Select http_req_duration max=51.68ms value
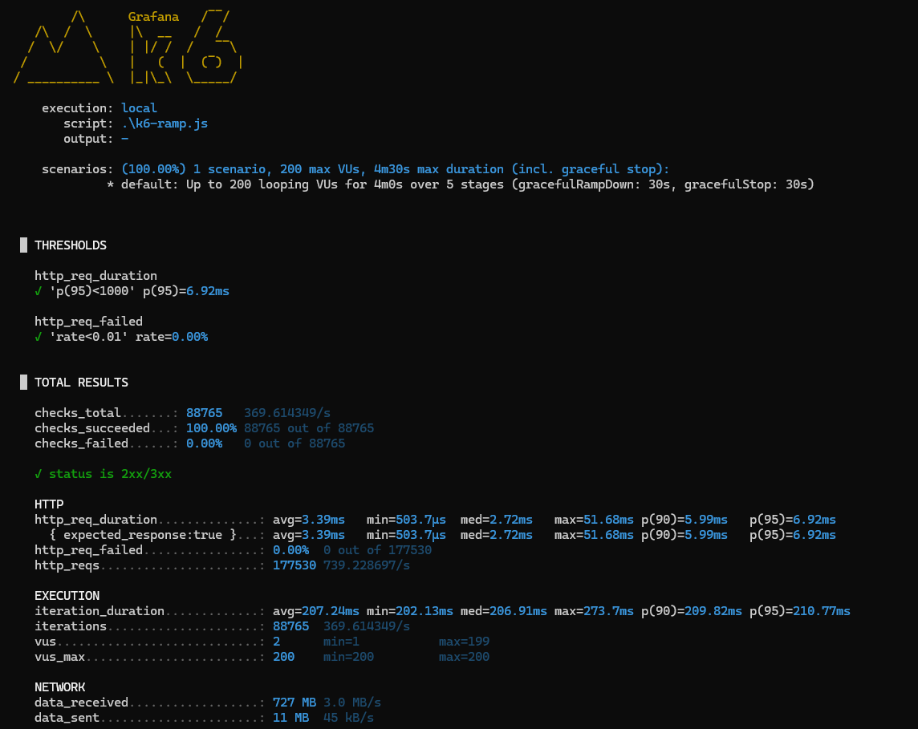Screen dimensions: 918x729 [594, 520]
